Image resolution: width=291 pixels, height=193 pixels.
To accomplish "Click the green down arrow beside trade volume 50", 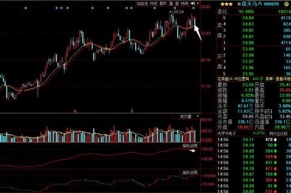I will [275, 145].
